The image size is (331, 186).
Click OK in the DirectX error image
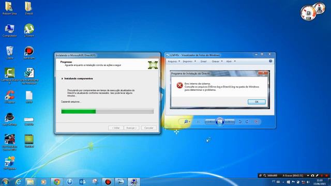click(257, 102)
